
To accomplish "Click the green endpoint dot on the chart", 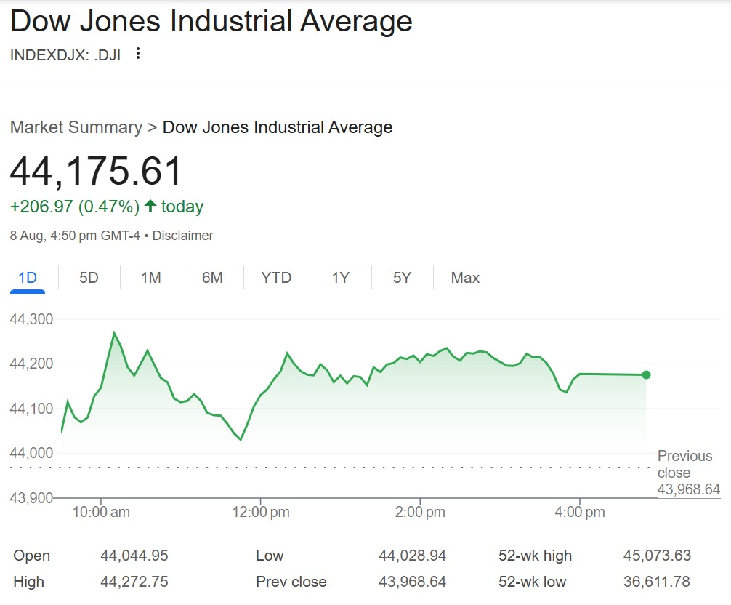I will 645,374.
